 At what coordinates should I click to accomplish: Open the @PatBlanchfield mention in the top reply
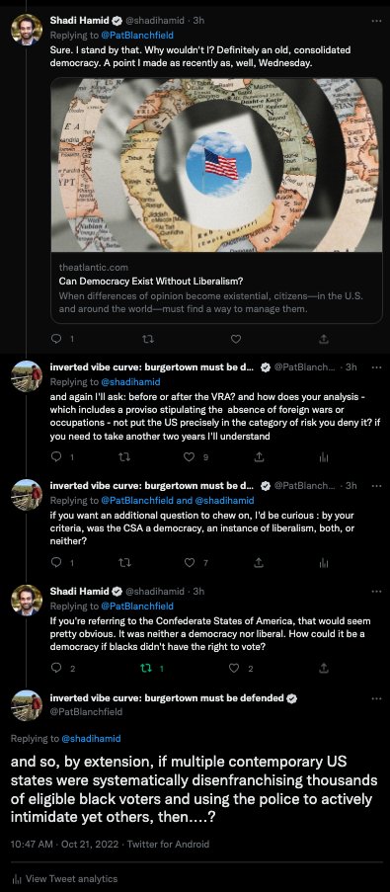click(x=137, y=36)
